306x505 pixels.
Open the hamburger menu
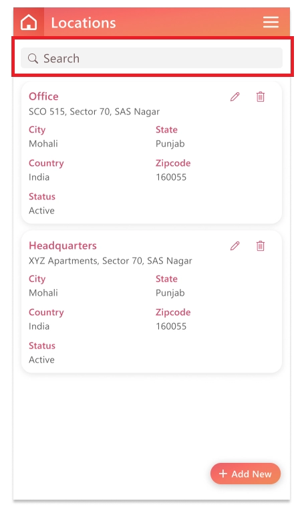pyautogui.click(x=271, y=22)
